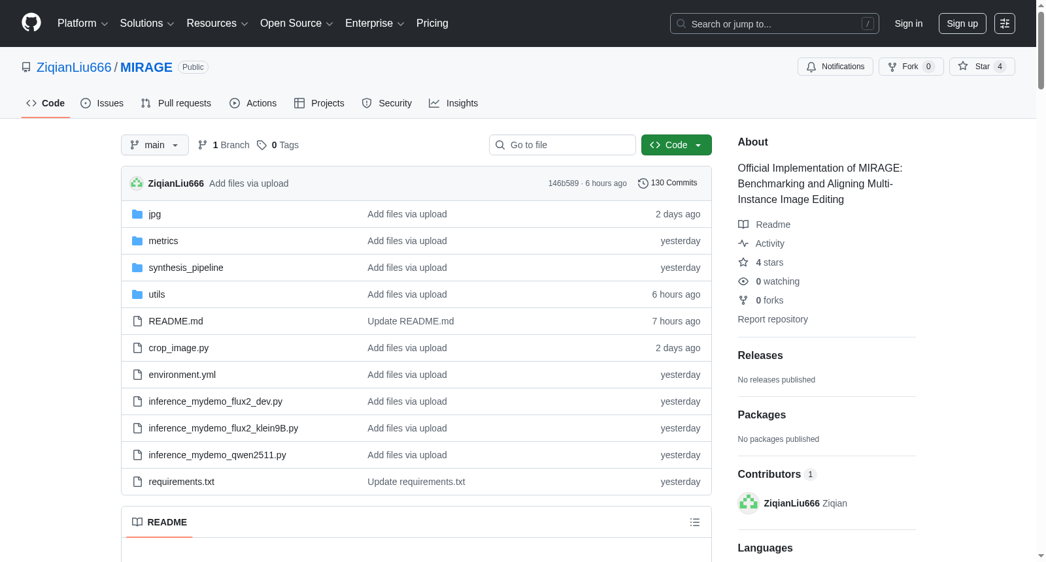
Task: Open the synthesis_pipeline folder icon
Action: [x=137, y=268]
